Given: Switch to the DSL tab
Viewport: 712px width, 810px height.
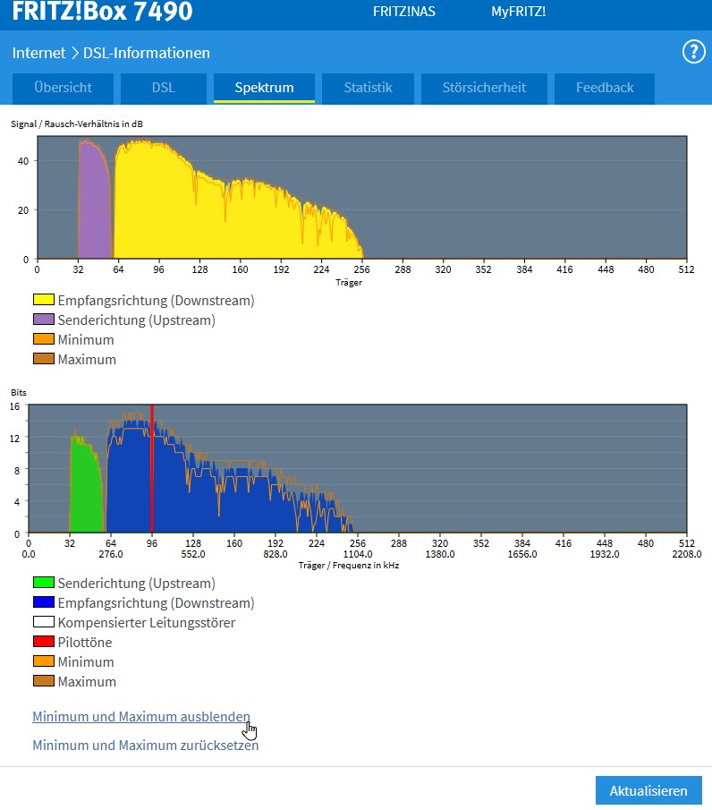Looking at the screenshot, I should (x=164, y=88).
